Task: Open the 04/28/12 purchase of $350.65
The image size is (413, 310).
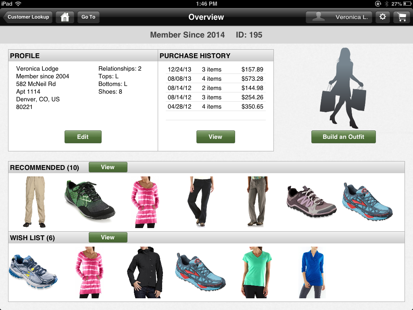Action: tap(215, 107)
